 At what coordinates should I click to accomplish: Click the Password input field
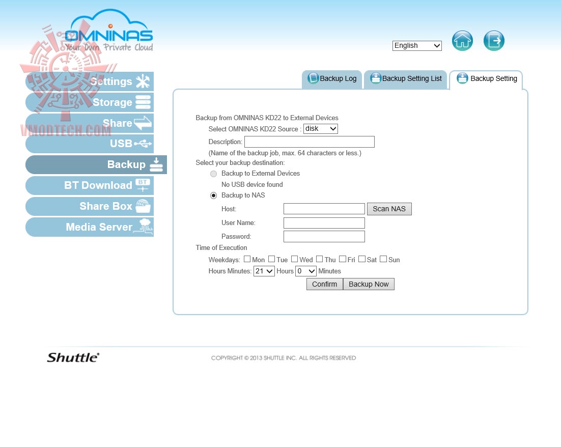point(324,237)
